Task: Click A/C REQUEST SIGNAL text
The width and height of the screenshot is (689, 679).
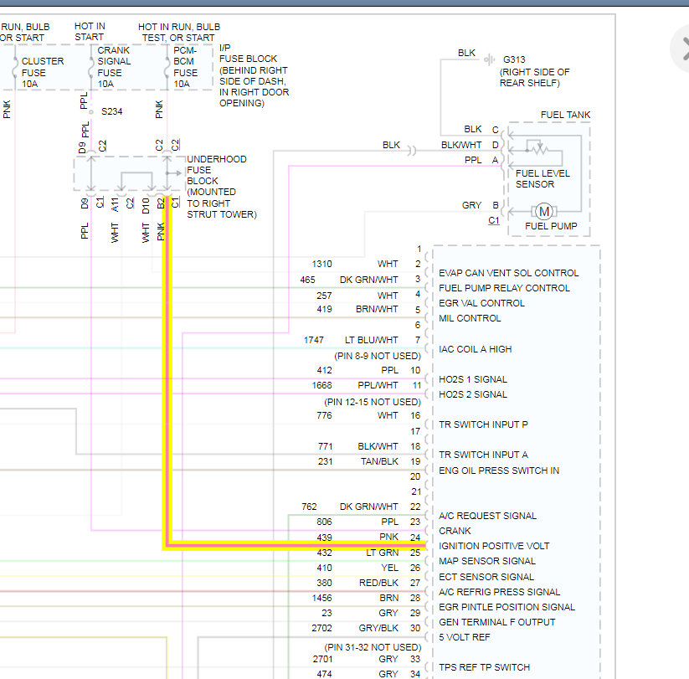Action: tap(488, 516)
